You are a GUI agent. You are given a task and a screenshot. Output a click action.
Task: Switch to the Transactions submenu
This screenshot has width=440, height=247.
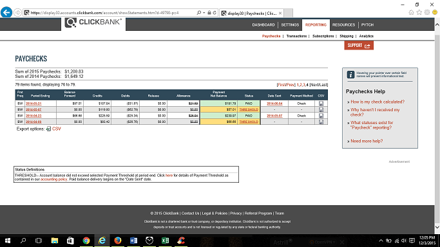click(x=296, y=36)
